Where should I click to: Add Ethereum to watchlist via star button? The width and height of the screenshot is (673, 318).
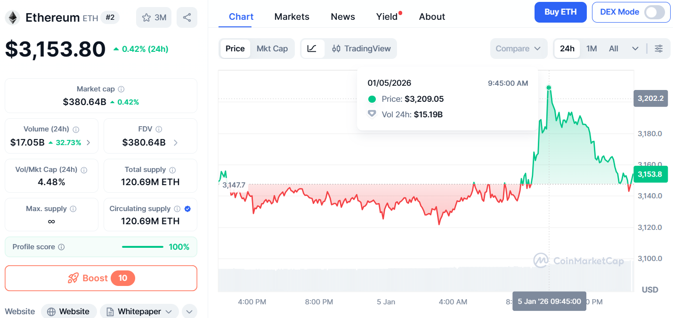154,17
